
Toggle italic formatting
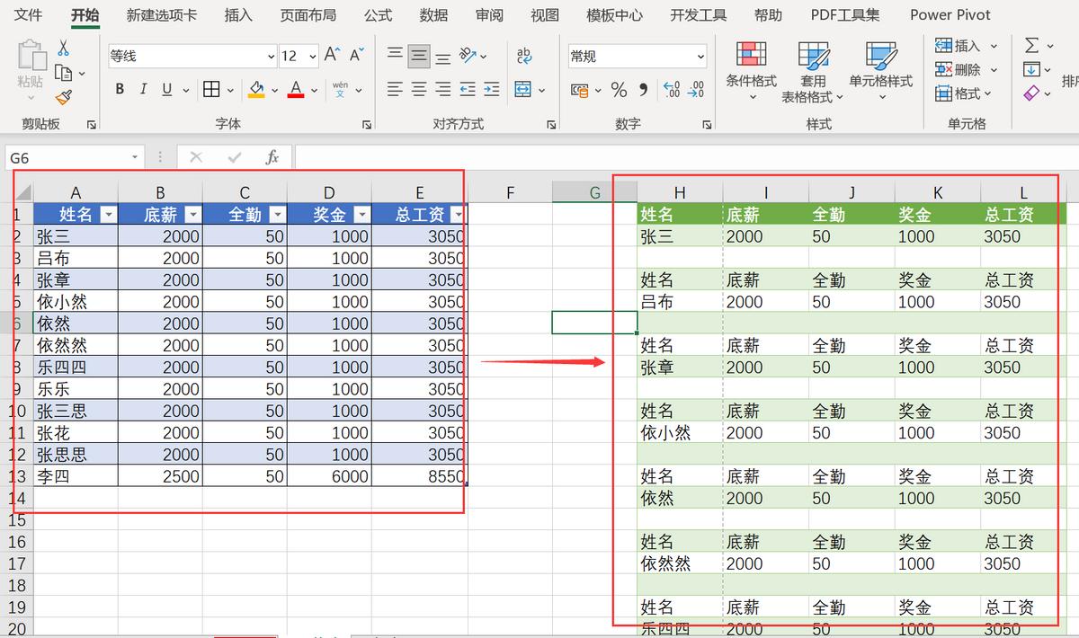[142, 89]
